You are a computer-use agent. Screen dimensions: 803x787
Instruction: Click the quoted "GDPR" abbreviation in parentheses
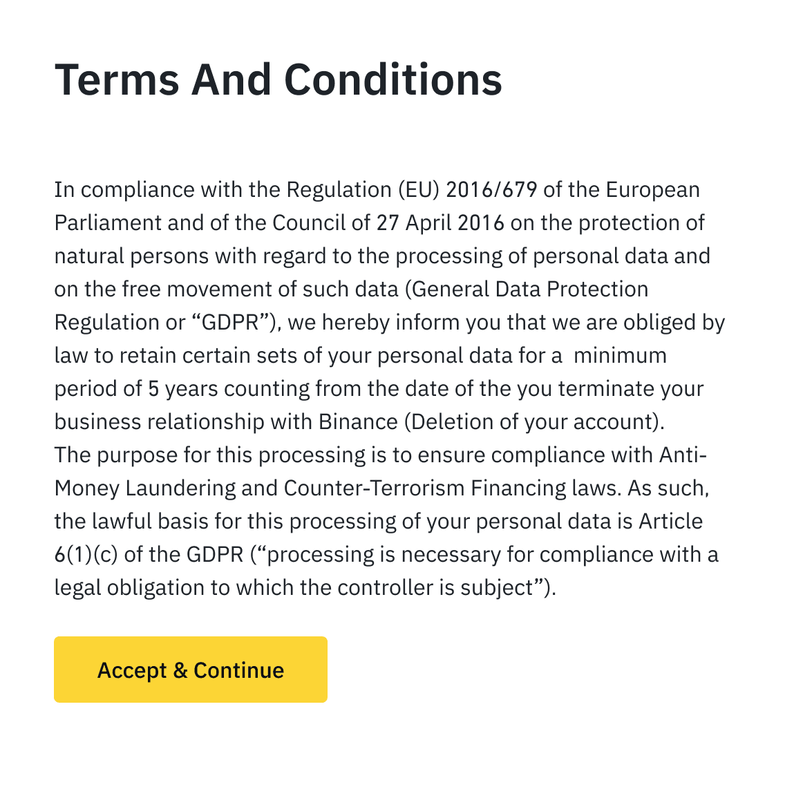[229, 323]
